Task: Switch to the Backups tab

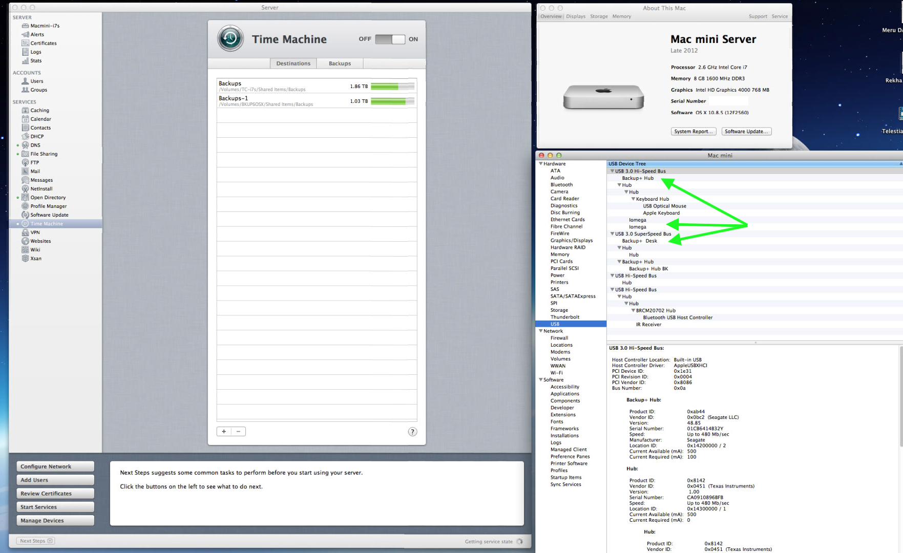Action: [340, 63]
